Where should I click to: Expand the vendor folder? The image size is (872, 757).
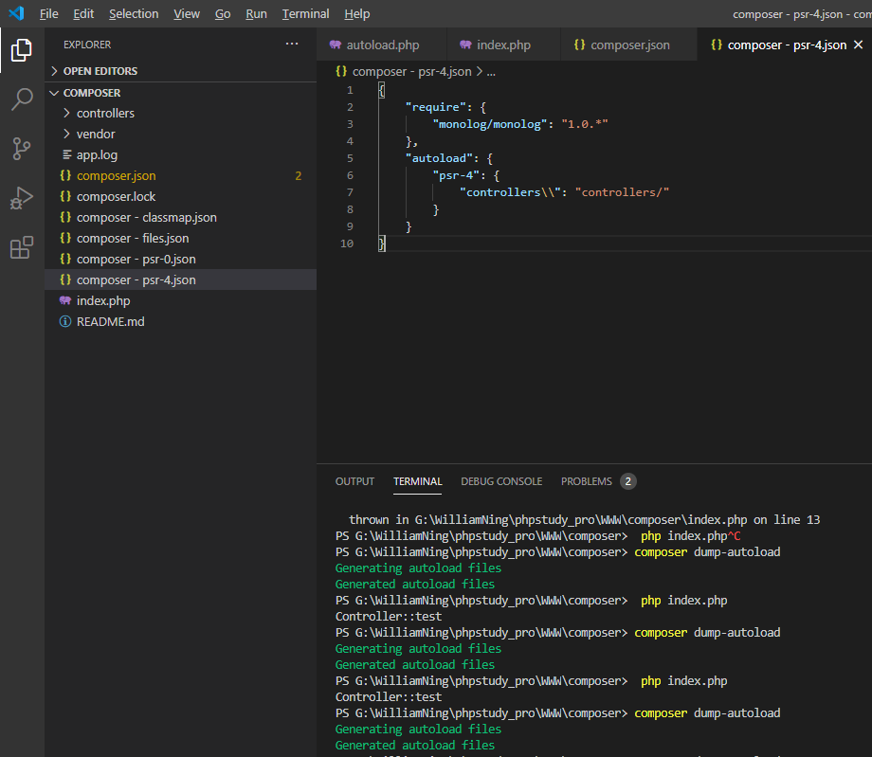tap(95, 134)
